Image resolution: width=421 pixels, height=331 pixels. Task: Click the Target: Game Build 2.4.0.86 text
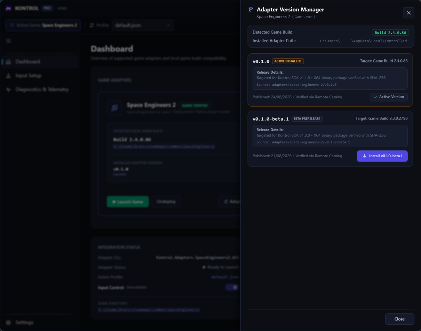point(384,61)
